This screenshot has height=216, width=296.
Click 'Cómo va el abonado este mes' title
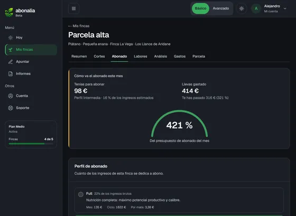click(x=98, y=76)
